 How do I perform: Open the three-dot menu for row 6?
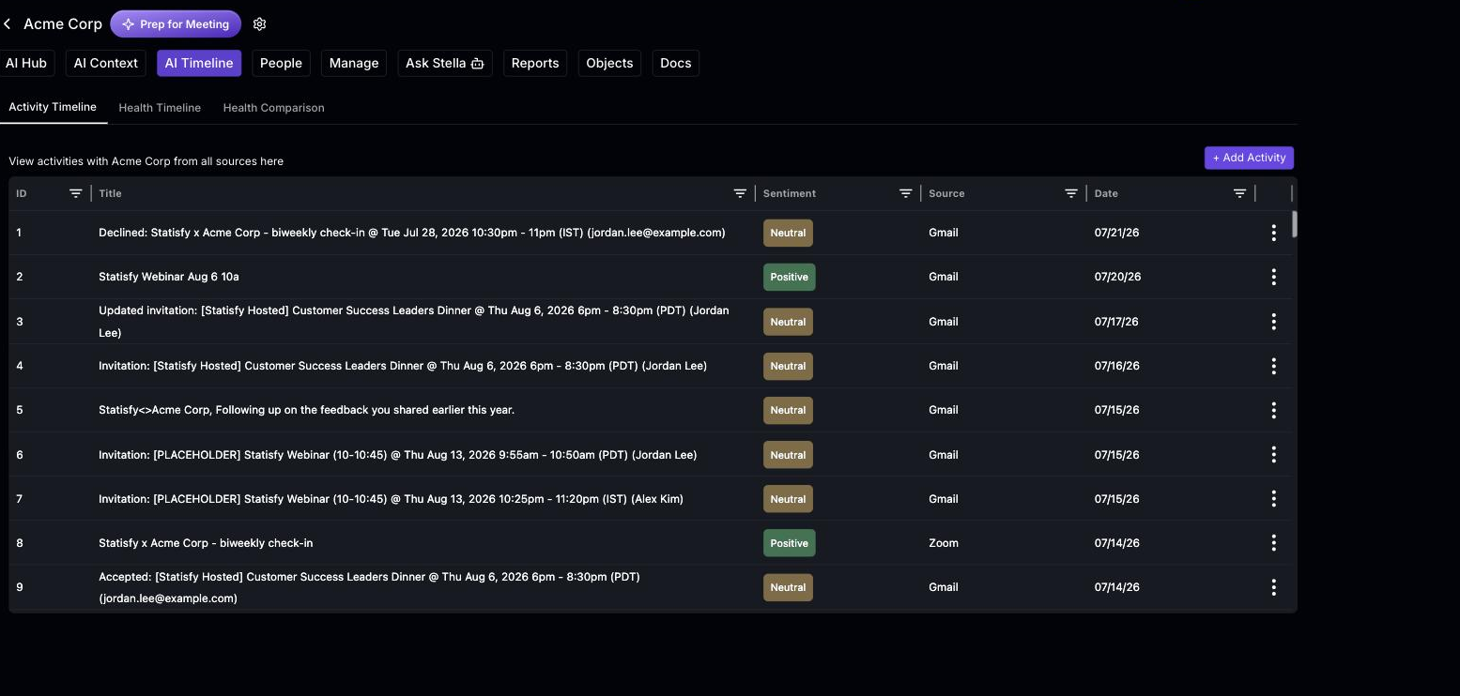1273,455
